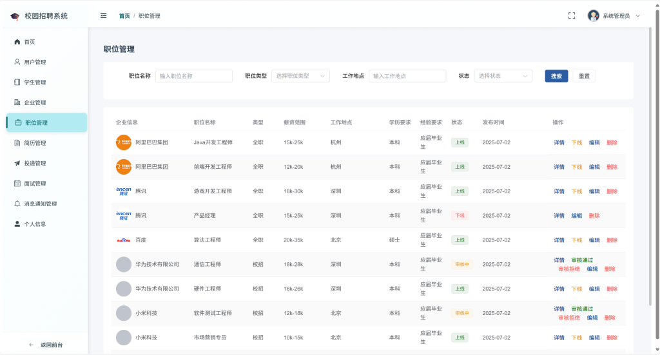Click the personal info person icon
This screenshot has width=660, height=355.
17,224
